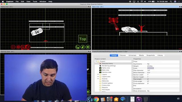Collapse the Project tree node
This screenshot has height=102, width=182.
(96, 61)
